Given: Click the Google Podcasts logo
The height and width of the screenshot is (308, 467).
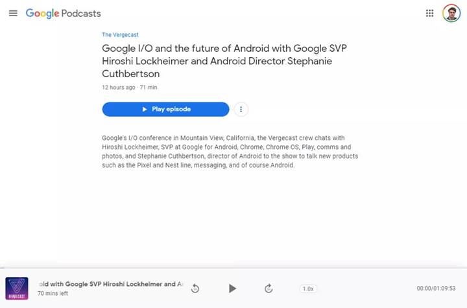Looking at the screenshot, I should (x=43, y=14).
